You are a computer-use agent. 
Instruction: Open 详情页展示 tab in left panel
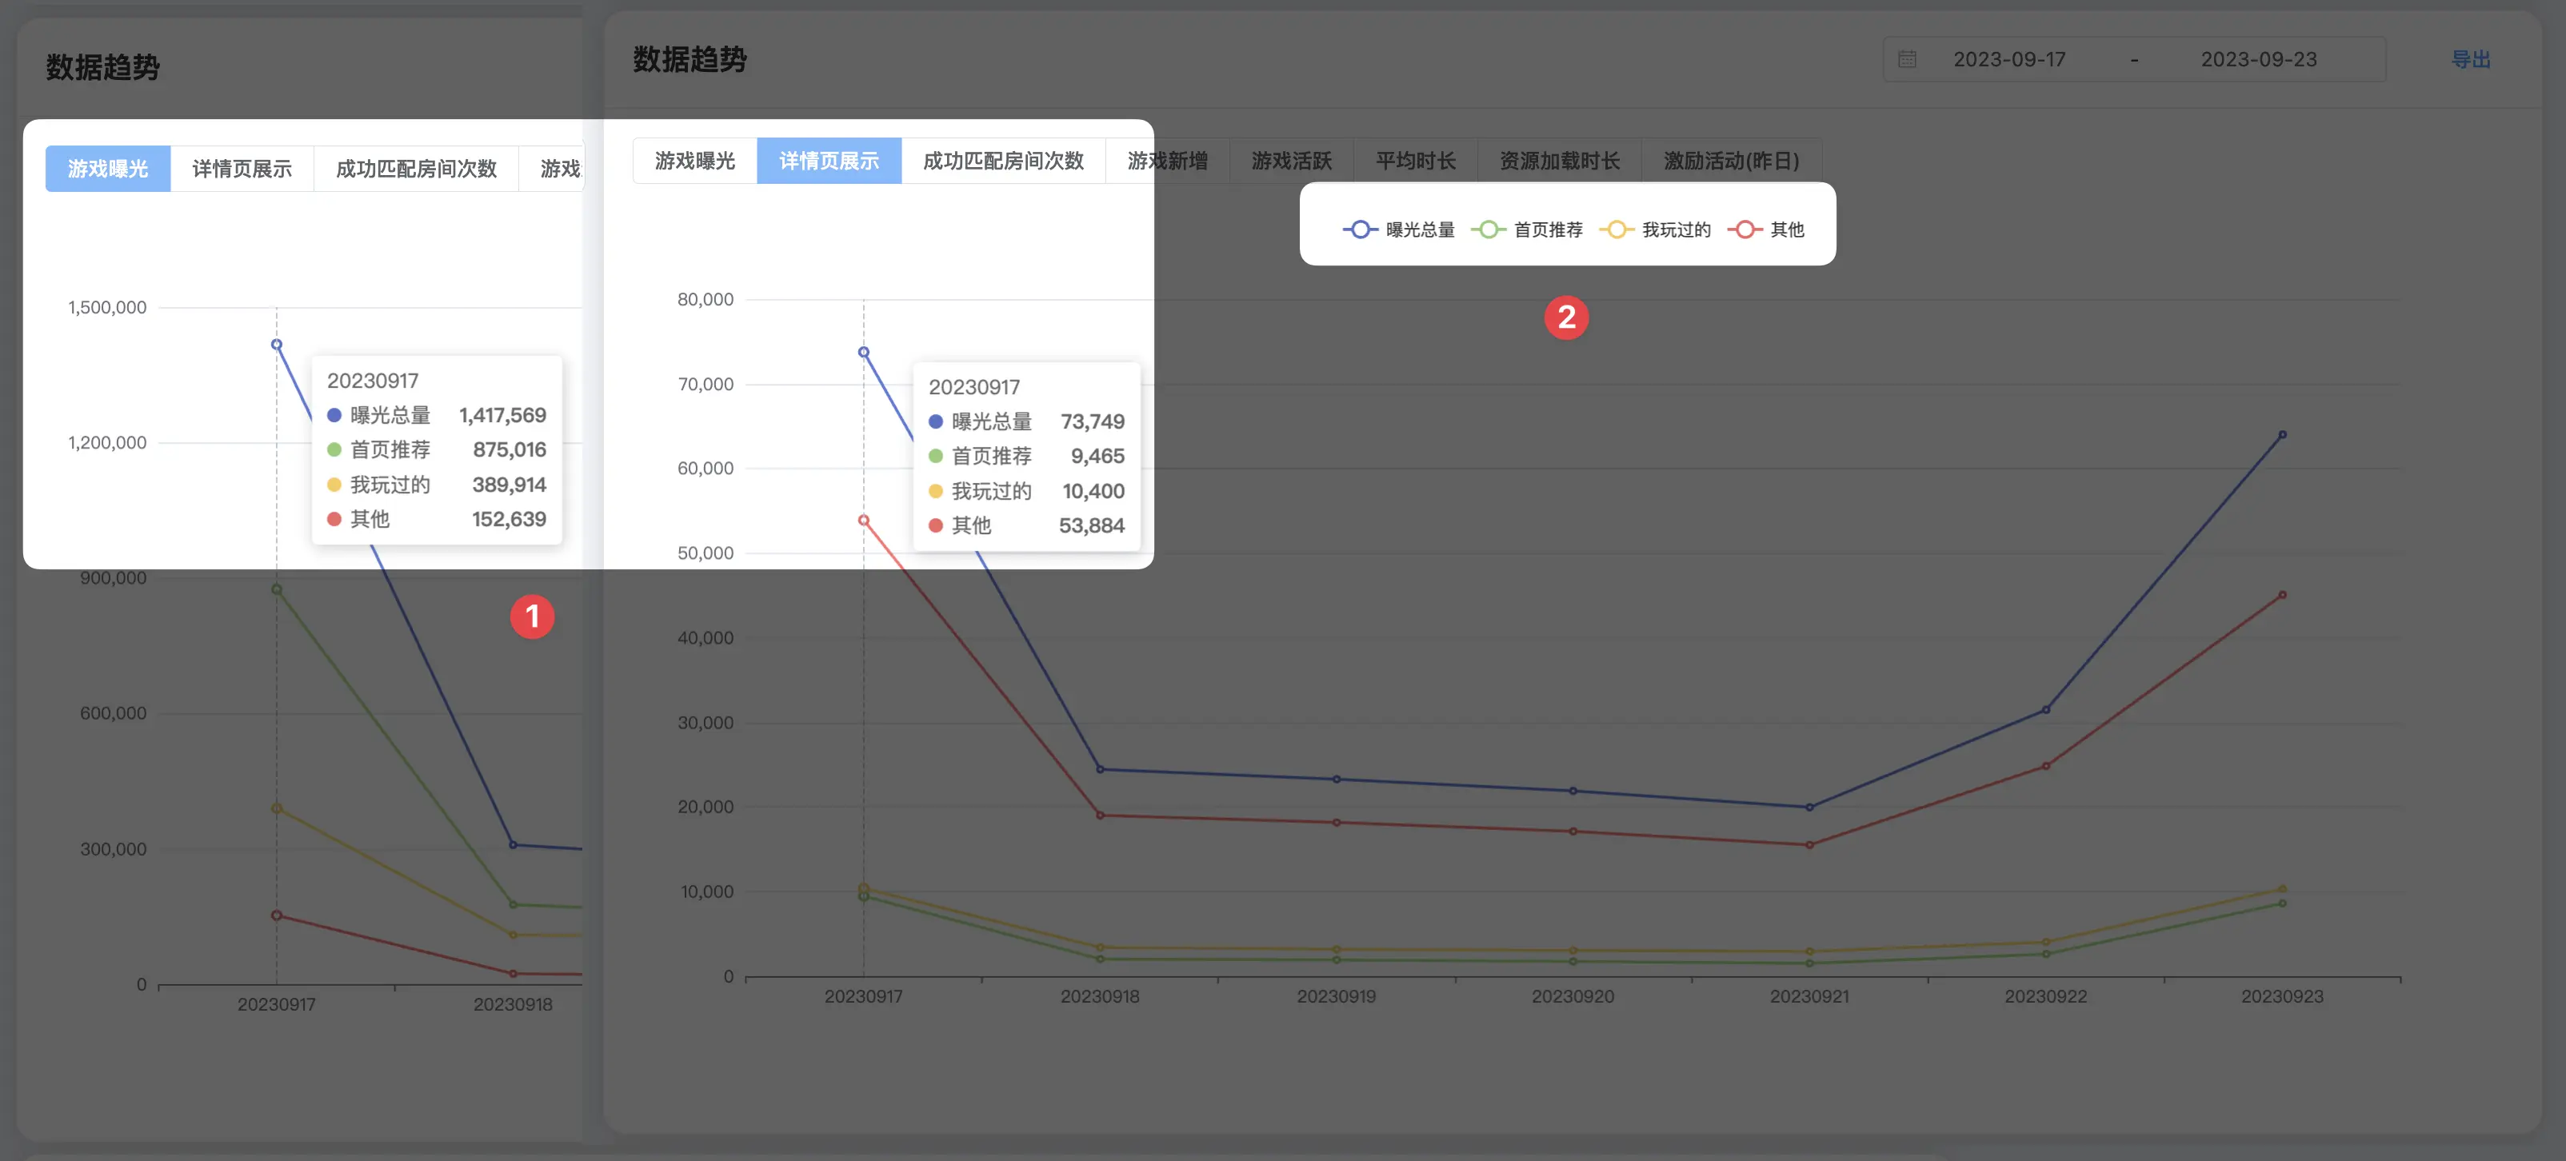tap(242, 168)
